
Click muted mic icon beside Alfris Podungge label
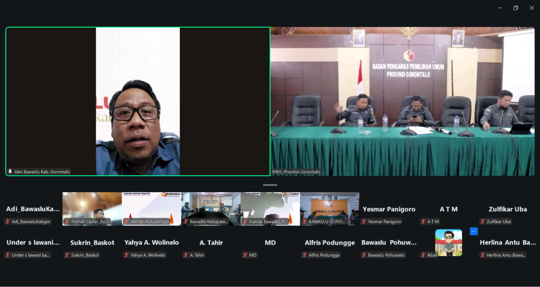304,255
